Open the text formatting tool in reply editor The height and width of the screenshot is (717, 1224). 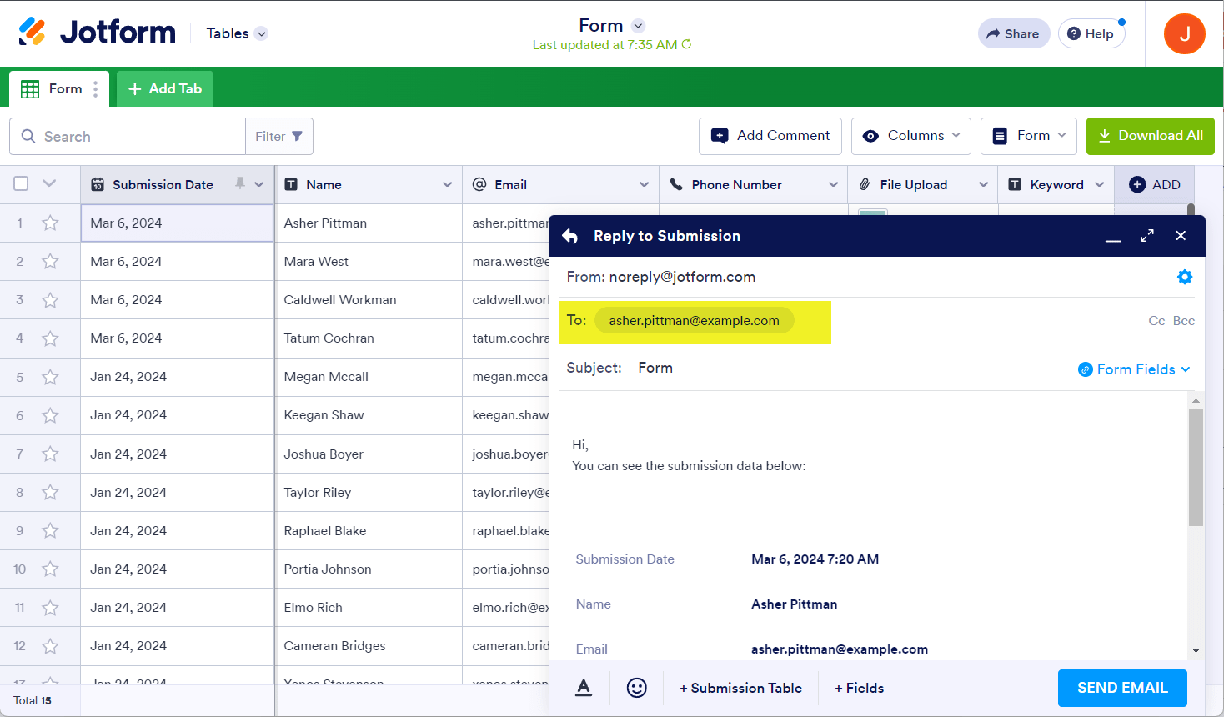(x=584, y=688)
